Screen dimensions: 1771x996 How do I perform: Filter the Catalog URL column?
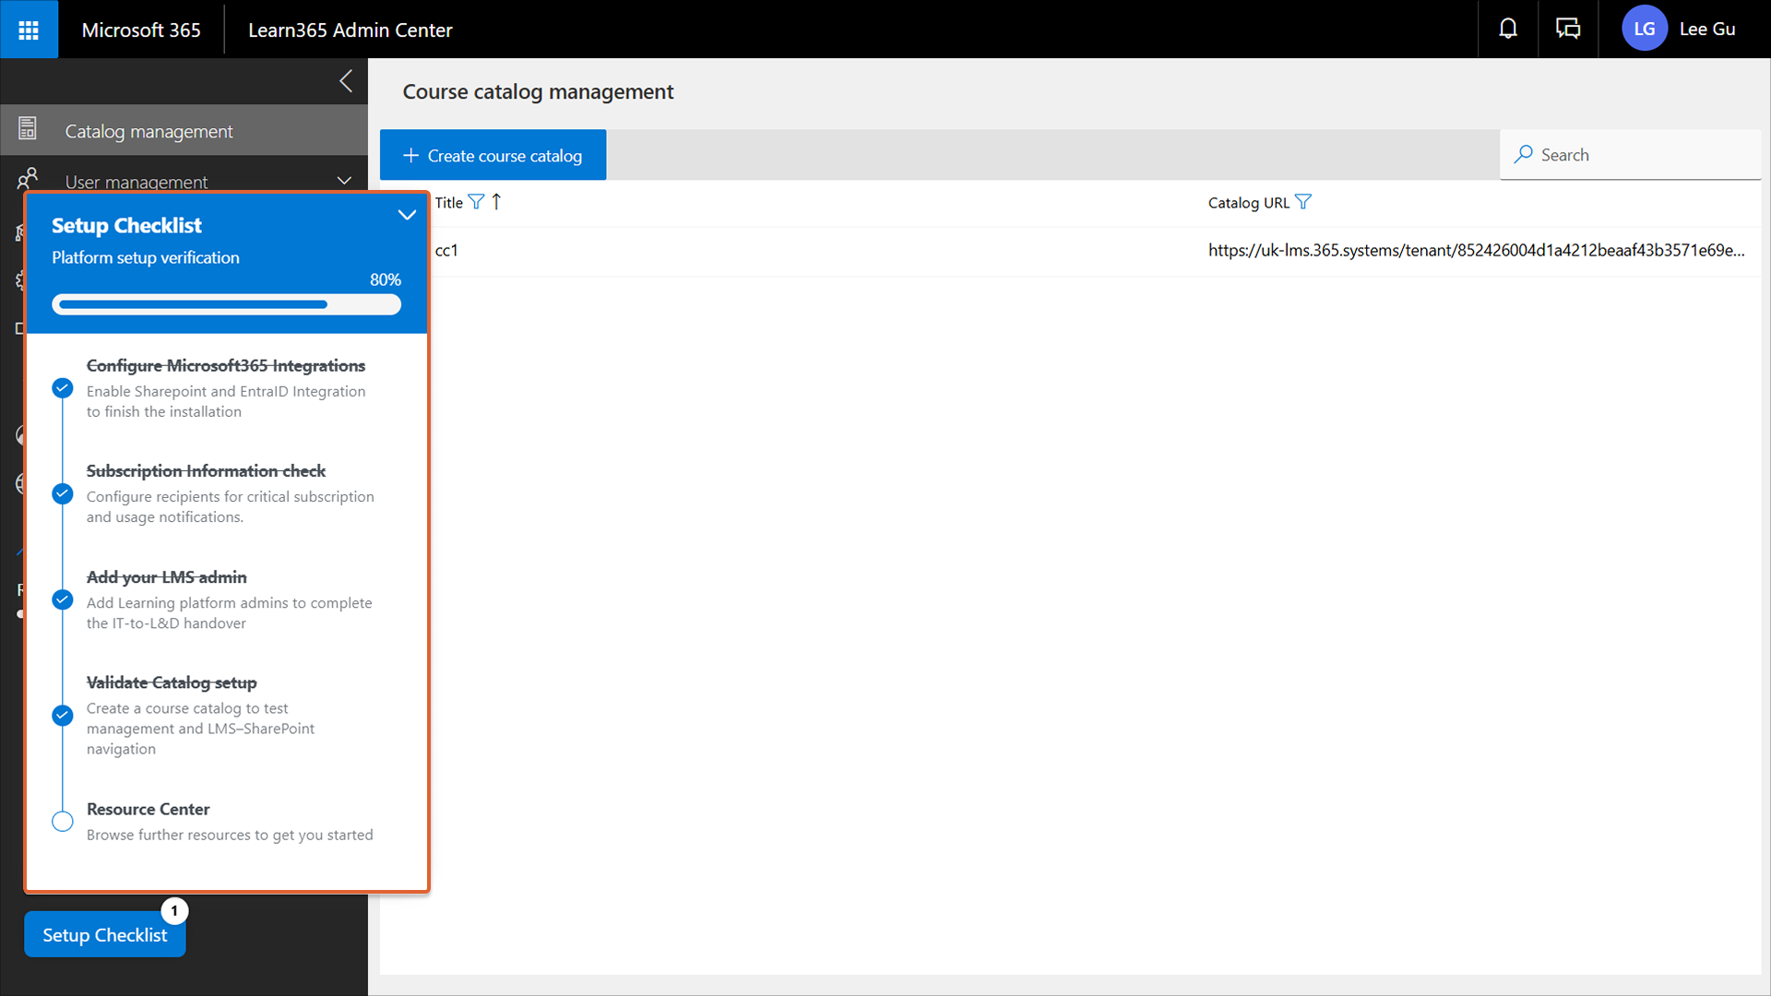pos(1303,202)
